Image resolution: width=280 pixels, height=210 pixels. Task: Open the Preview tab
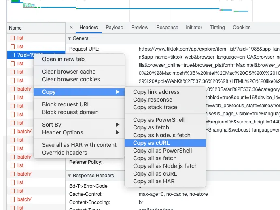pos(140,28)
